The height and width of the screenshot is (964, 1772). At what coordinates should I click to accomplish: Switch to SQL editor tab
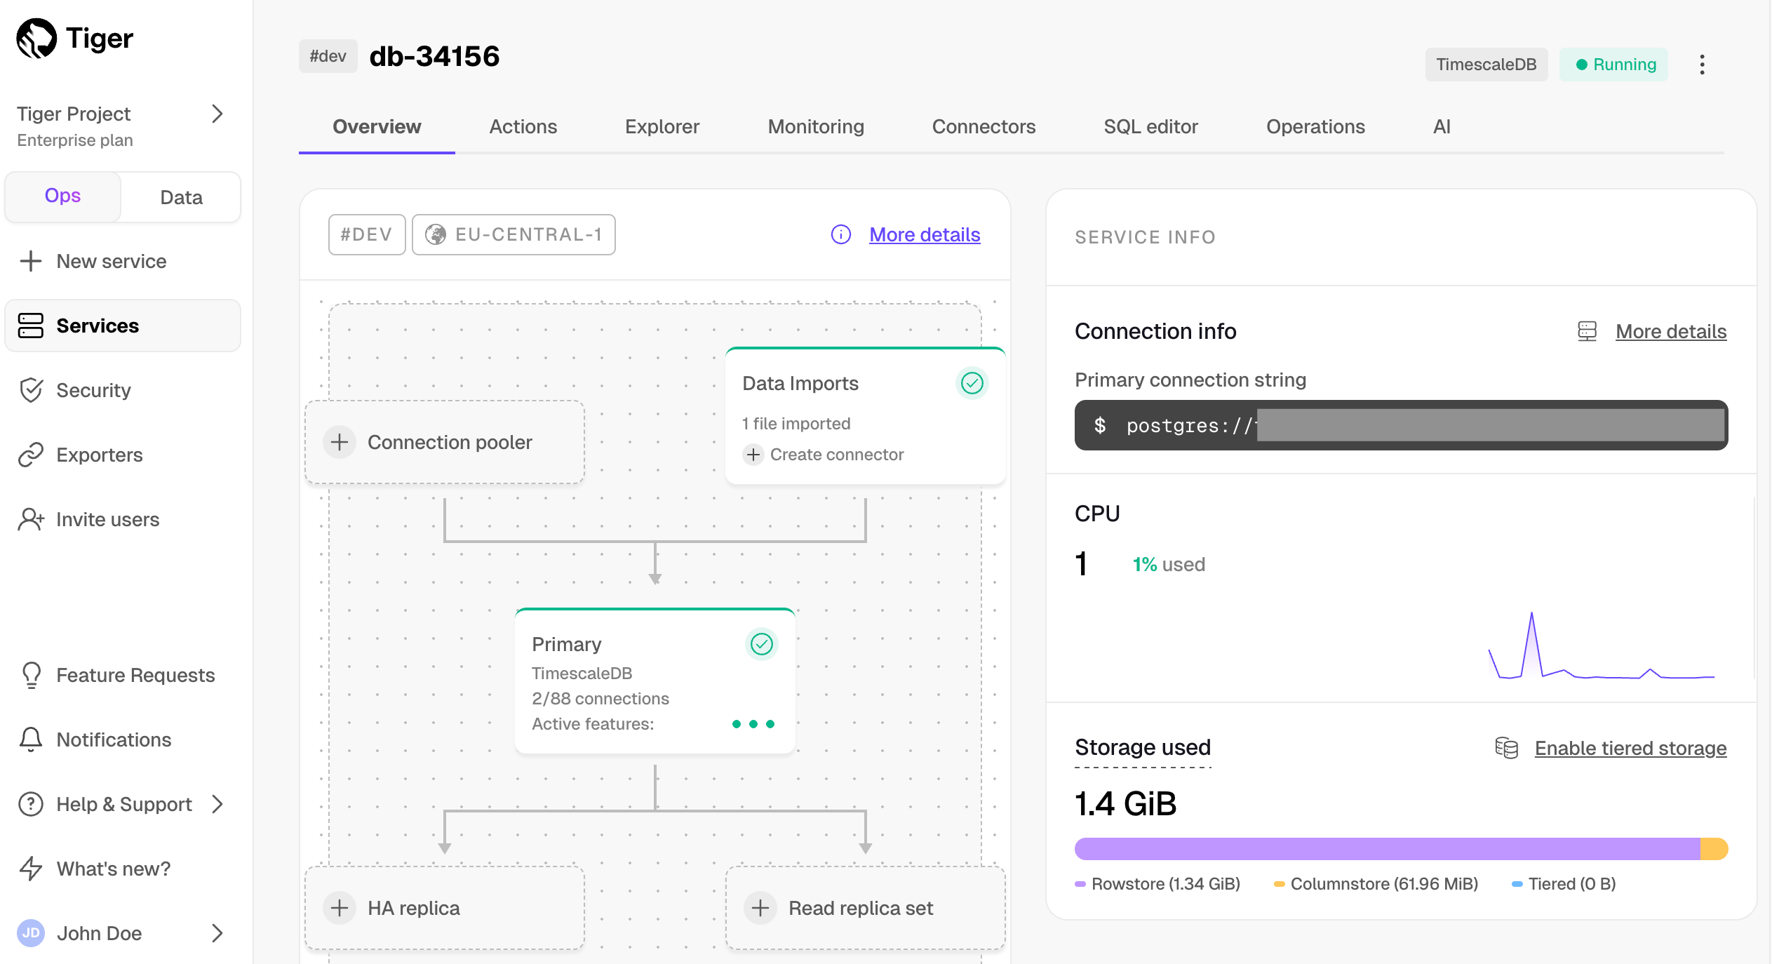click(x=1150, y=127)
